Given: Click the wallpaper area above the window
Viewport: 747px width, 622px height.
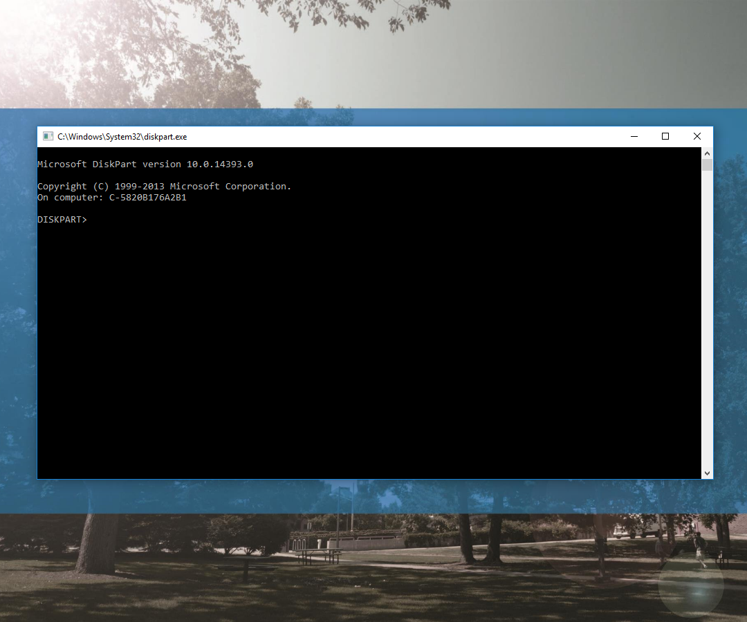Looking at the screenshot, I should pos(373,55).
